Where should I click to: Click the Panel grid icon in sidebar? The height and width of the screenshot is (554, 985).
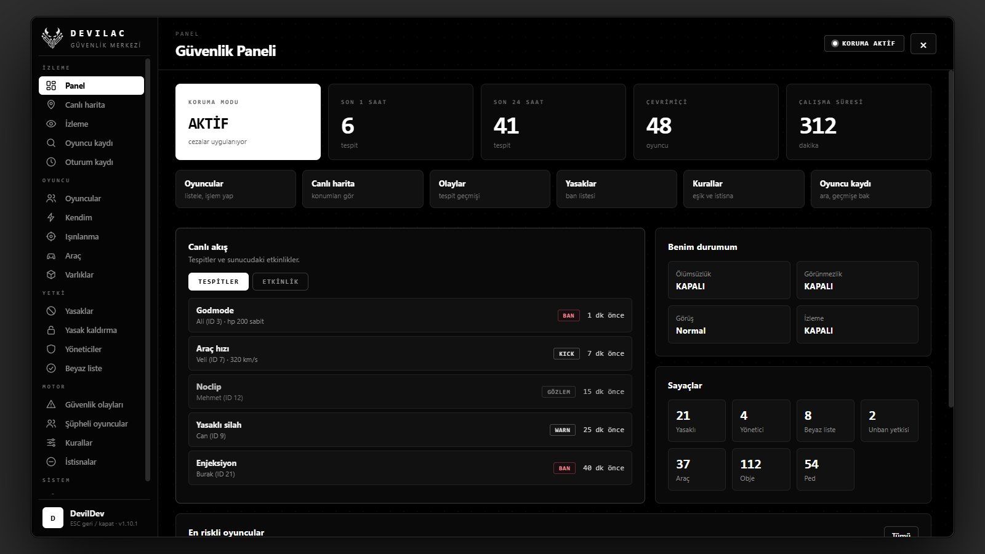click(x=51, y=86)
